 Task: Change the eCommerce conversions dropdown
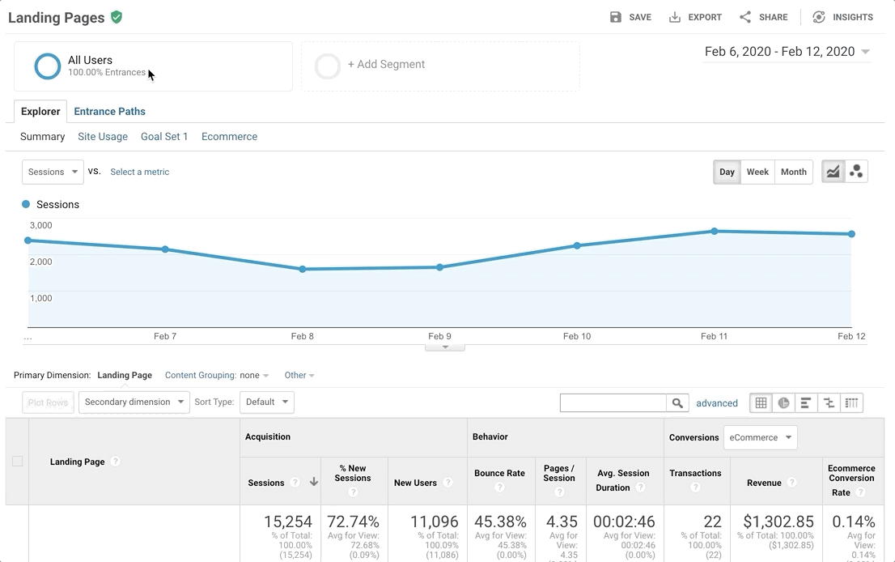(x=760, y=436)
